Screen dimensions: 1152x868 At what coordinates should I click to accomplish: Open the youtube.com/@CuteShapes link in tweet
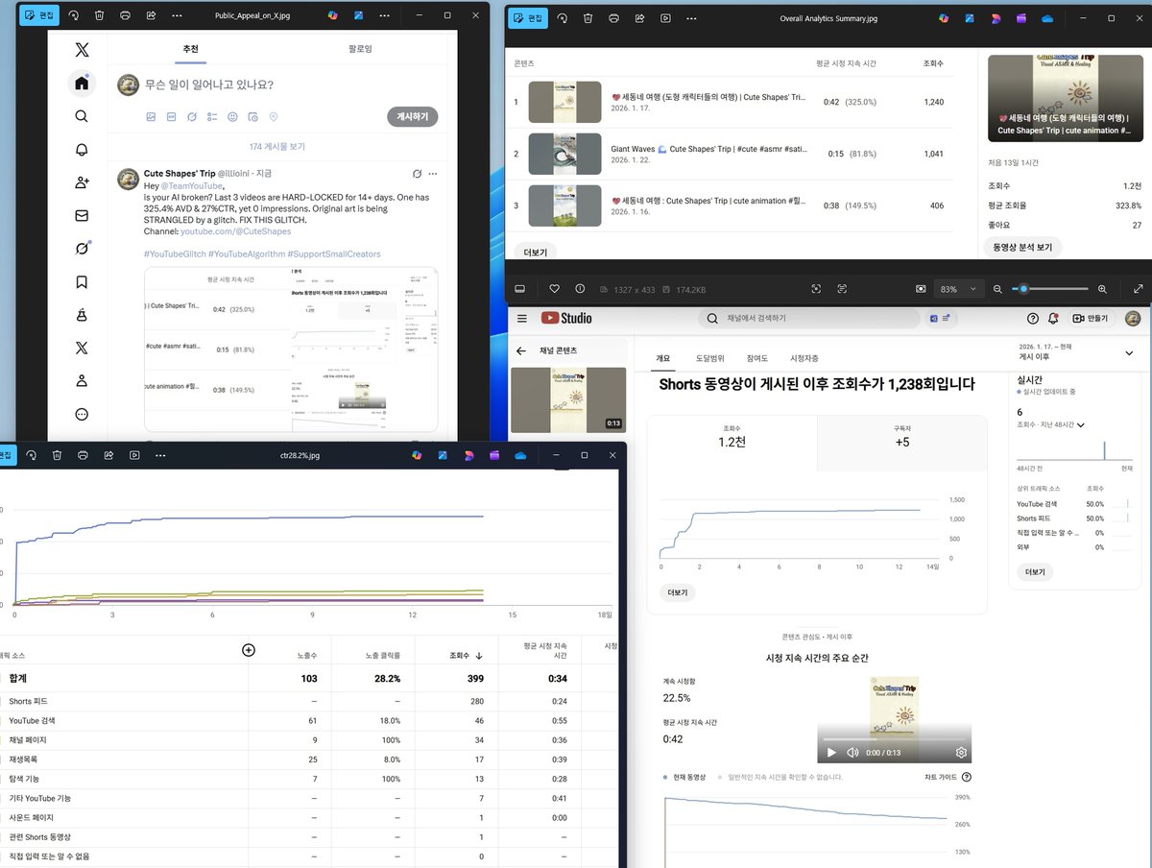click(x=236, y=231)
